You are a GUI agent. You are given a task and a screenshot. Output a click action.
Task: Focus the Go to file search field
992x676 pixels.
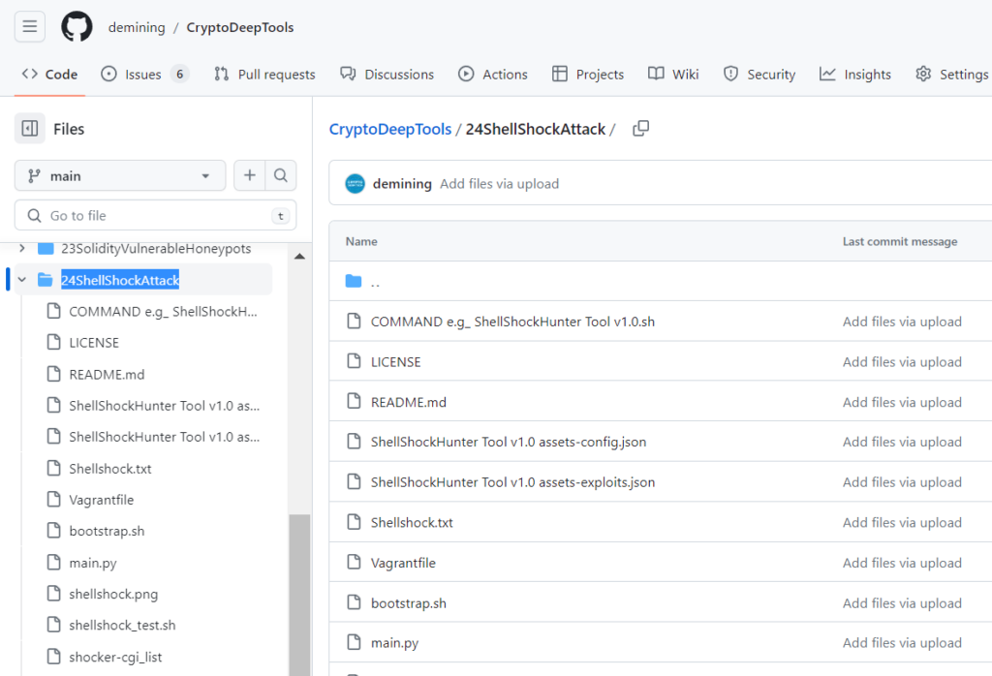(156, 216)
